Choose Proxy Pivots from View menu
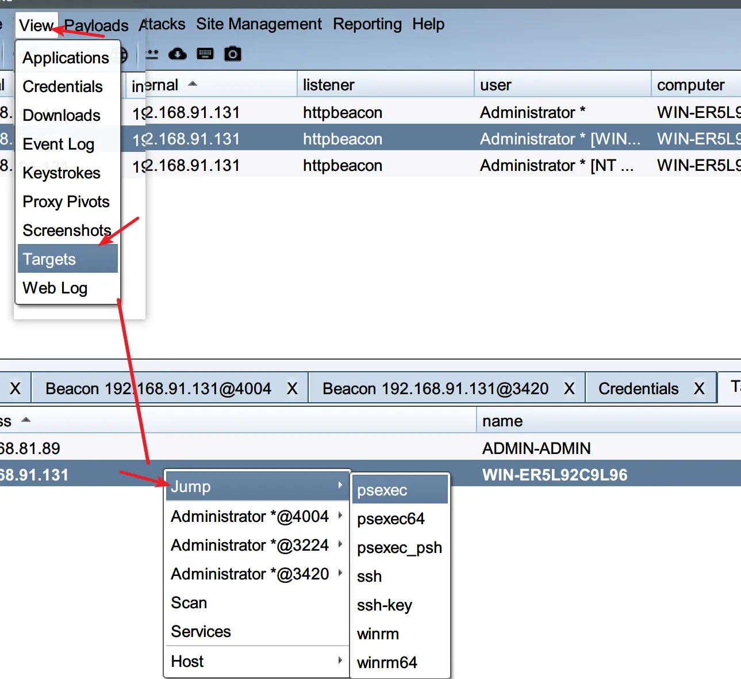Viewport: 741px width, 679px height. coord(67,201)
